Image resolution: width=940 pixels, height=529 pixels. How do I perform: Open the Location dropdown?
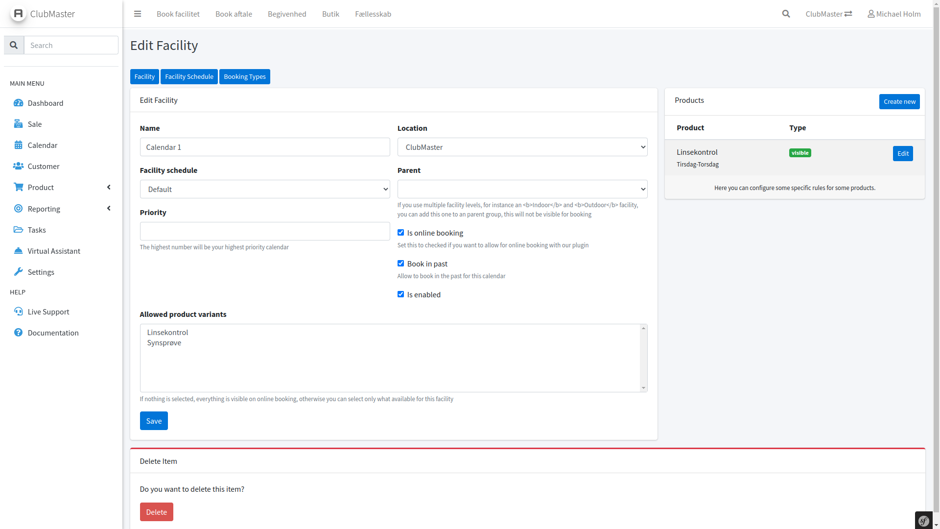click(x=522, y=147)
